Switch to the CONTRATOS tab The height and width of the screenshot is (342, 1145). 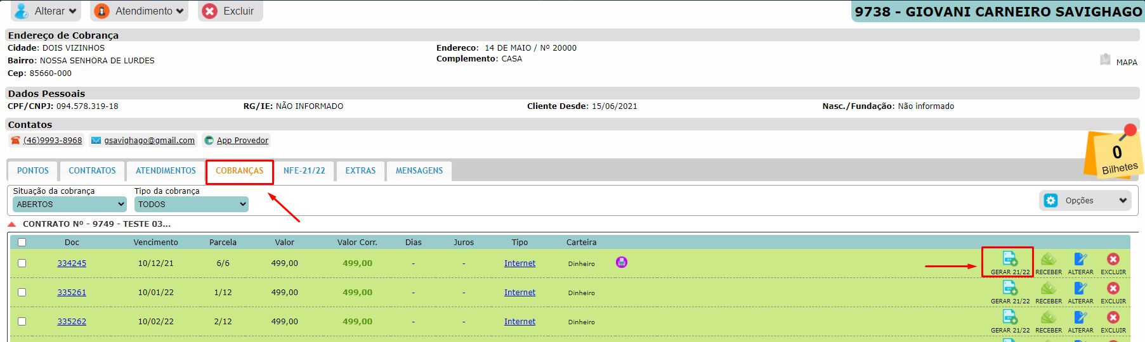tap(92, 170)
